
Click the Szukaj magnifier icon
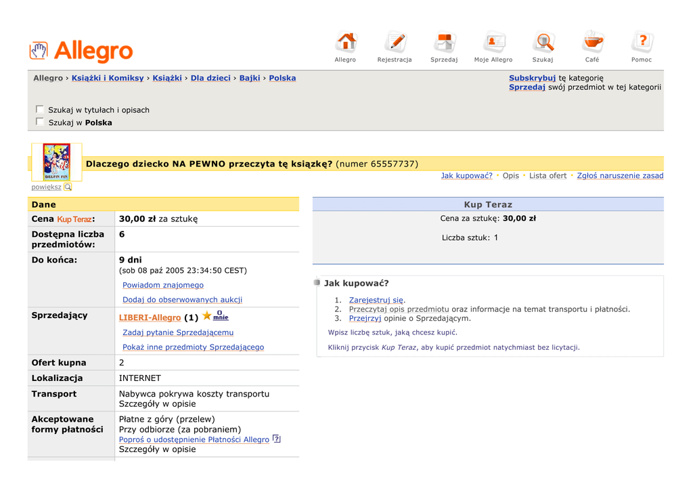(x=543, y=43)
